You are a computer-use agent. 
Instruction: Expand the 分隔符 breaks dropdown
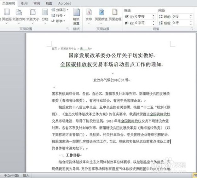60,10
